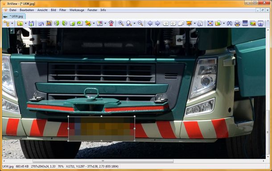Click the vertical flip icon
This screenshot has height=171, width=272.
pos(72,23)
